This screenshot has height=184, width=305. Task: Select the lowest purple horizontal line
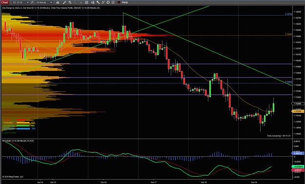pyautogui.click(x=147, y=95)
